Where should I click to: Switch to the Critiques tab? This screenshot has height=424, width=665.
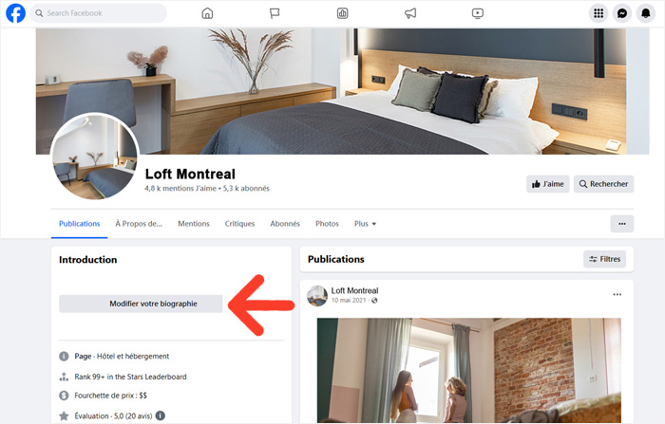(239, 224)
